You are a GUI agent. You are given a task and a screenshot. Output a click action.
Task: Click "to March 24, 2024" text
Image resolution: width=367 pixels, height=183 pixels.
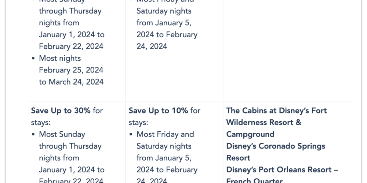(x=71, y=82)
